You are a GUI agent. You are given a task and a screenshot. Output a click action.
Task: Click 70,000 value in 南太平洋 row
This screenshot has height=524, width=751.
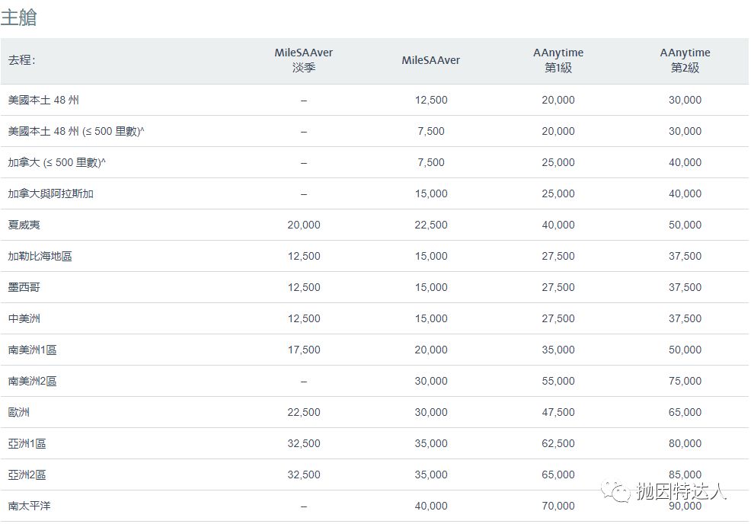pyautogui.click(x=558, y=506)
